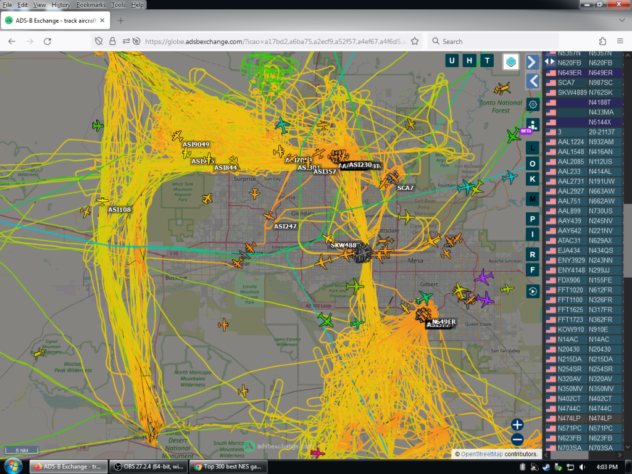Toggle the O map option
Screen dimensions: 632x474
pyautogui.click(x=533, y=164)
